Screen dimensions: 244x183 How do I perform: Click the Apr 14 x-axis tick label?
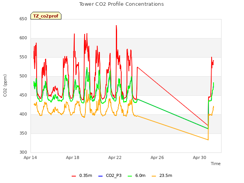coord(30,157)
